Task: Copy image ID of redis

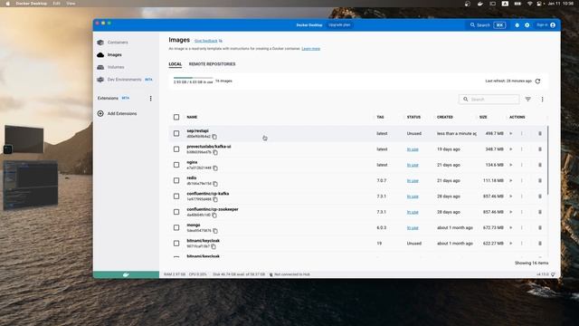Action: 215,184
